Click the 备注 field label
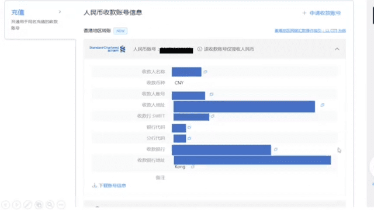The image size is (374, 210). point(160,177)
